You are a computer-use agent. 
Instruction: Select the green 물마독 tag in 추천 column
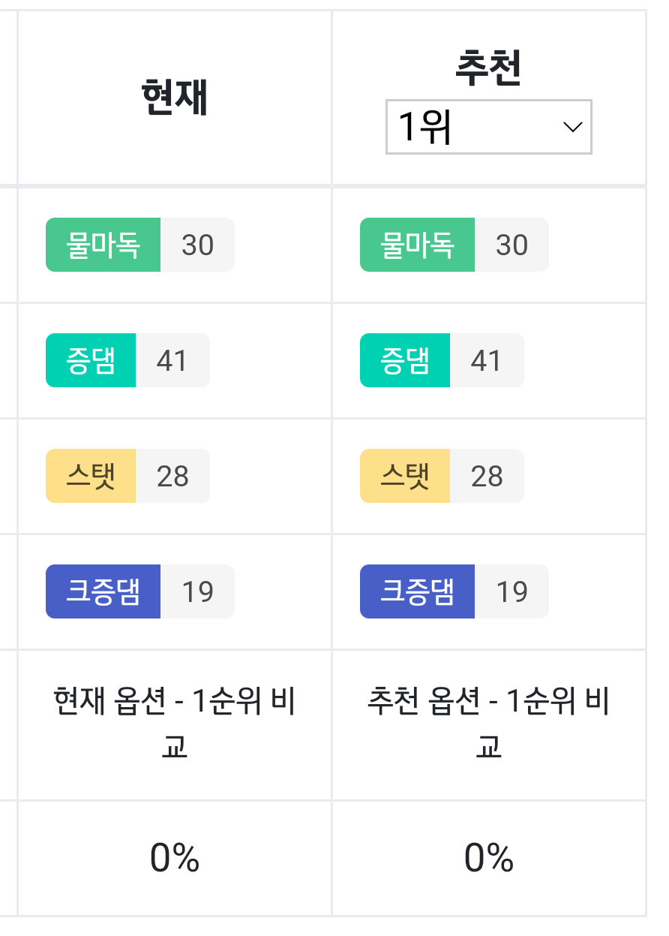(418, 245)
